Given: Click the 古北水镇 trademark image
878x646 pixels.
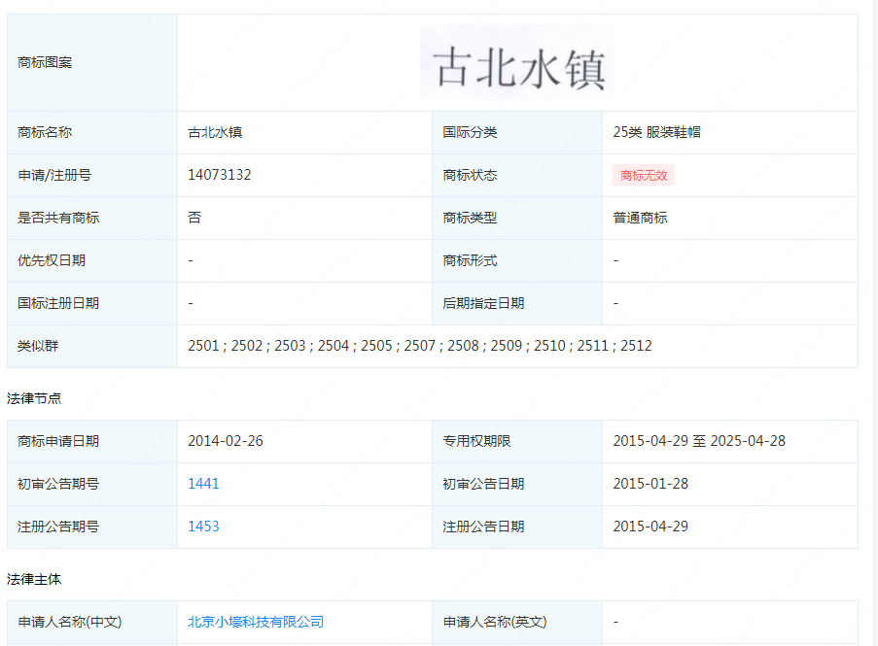Looking at the screenshot, I should click(x=517, y=62).
